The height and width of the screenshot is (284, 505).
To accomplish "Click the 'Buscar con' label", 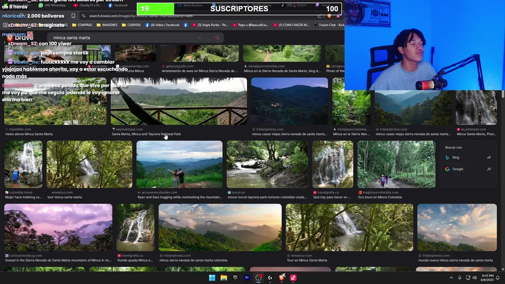I will 453,148.
